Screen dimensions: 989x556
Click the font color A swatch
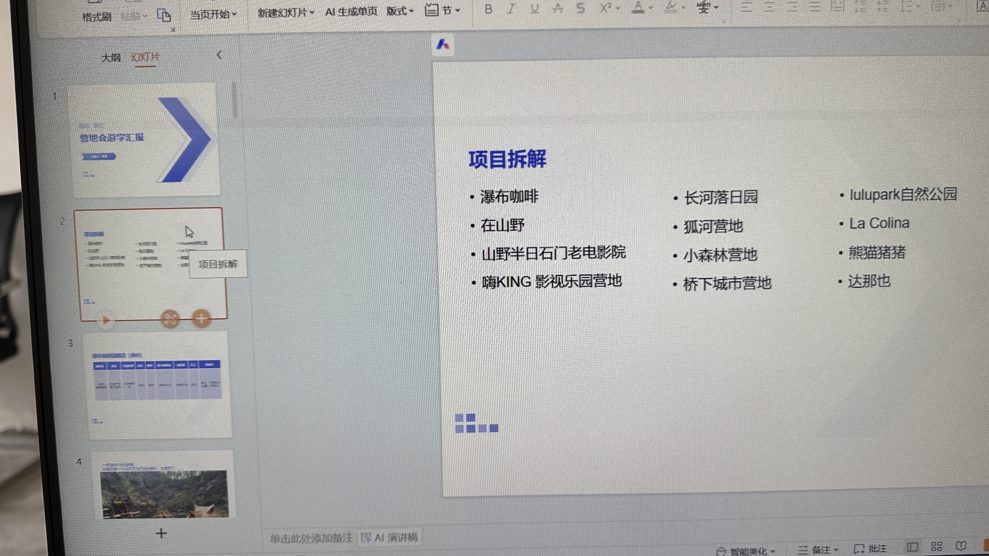638,7
